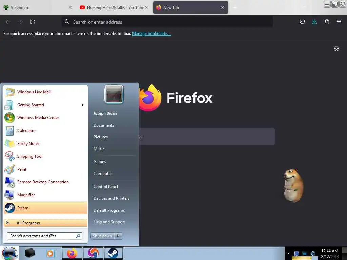The image size is (347, 260).
Task: Click the user account picture in Start menu
Action: click(x=114, y=94)
